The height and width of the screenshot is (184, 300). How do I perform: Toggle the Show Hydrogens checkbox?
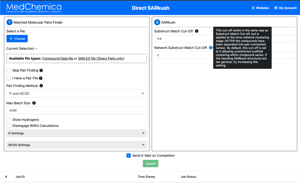9,120
